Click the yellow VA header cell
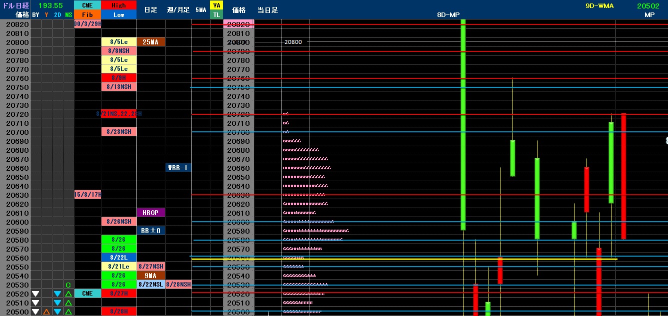 tap(216, 5)
